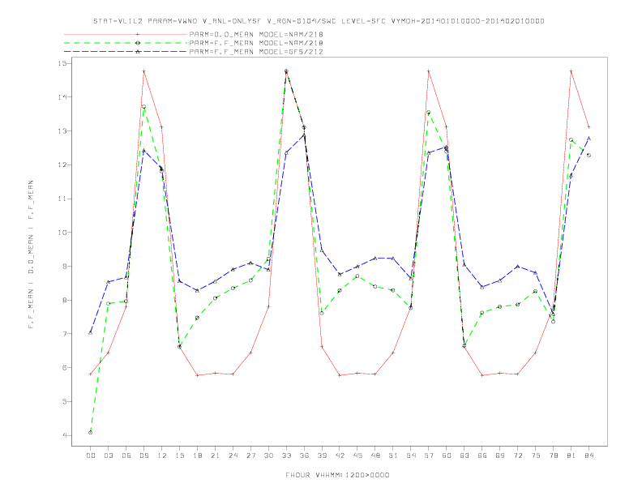Screen dimensions: 642x496
Task: Click x-axis tick label 09
Action: point(143,455)
